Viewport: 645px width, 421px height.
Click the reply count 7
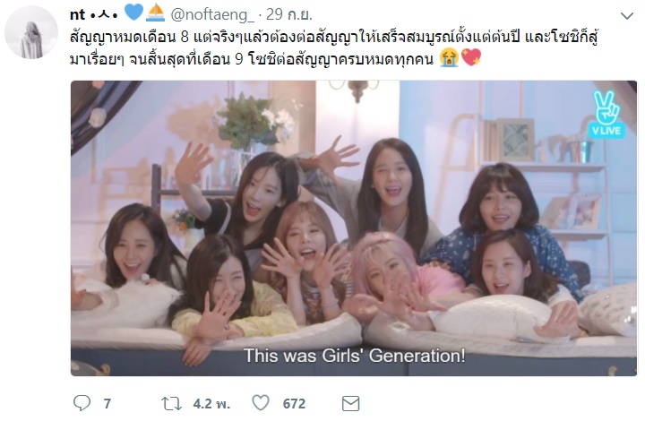pos(107,404)
